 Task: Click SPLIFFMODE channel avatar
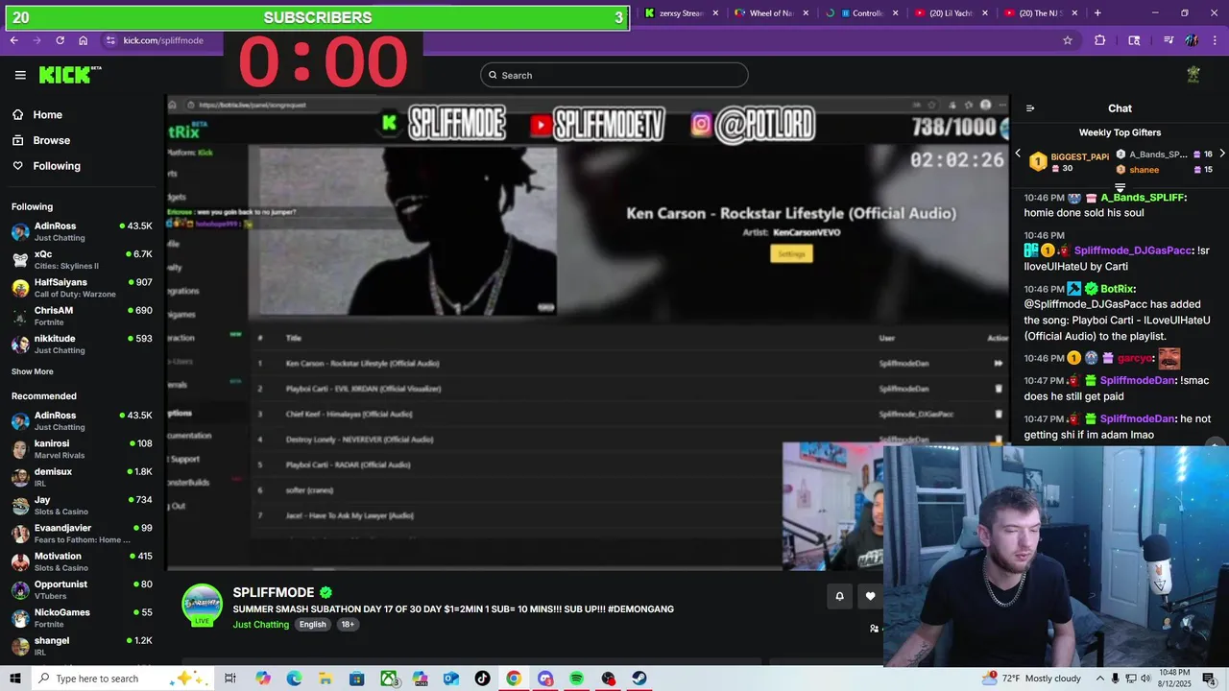point(203,605)
